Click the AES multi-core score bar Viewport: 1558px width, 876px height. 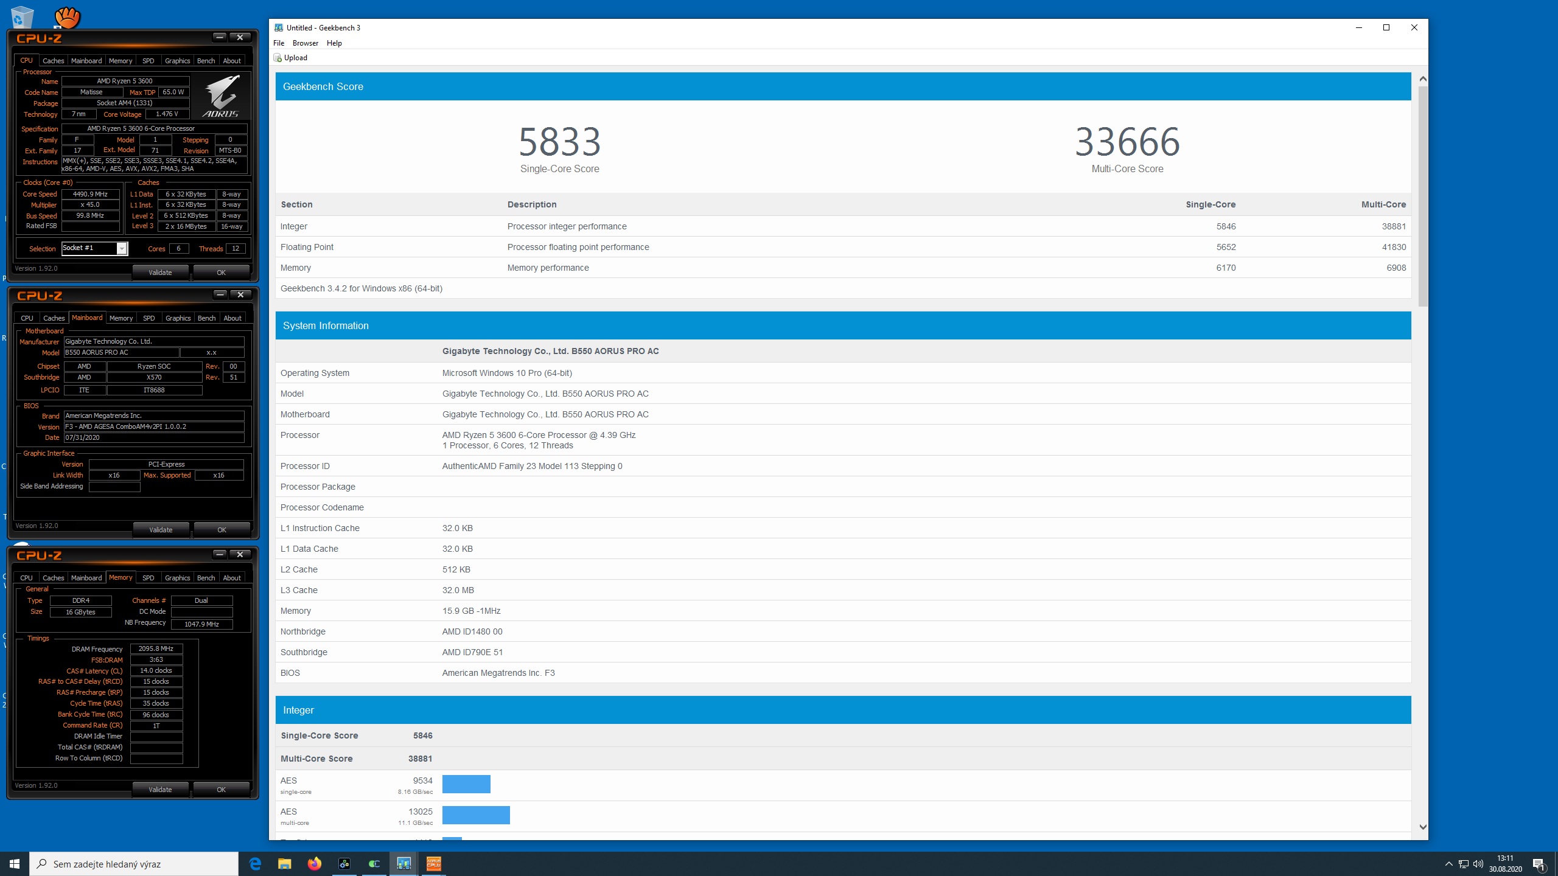point(476,815)
